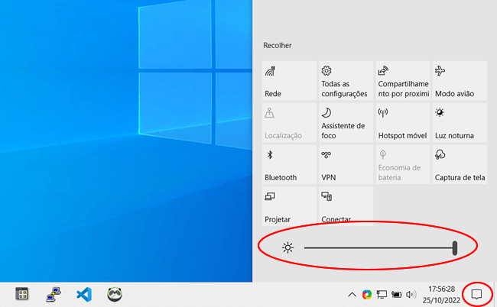Toggle Compartilhamento por proximidade tile
Viewport: 497px width, 307px height.
(402, 81)
